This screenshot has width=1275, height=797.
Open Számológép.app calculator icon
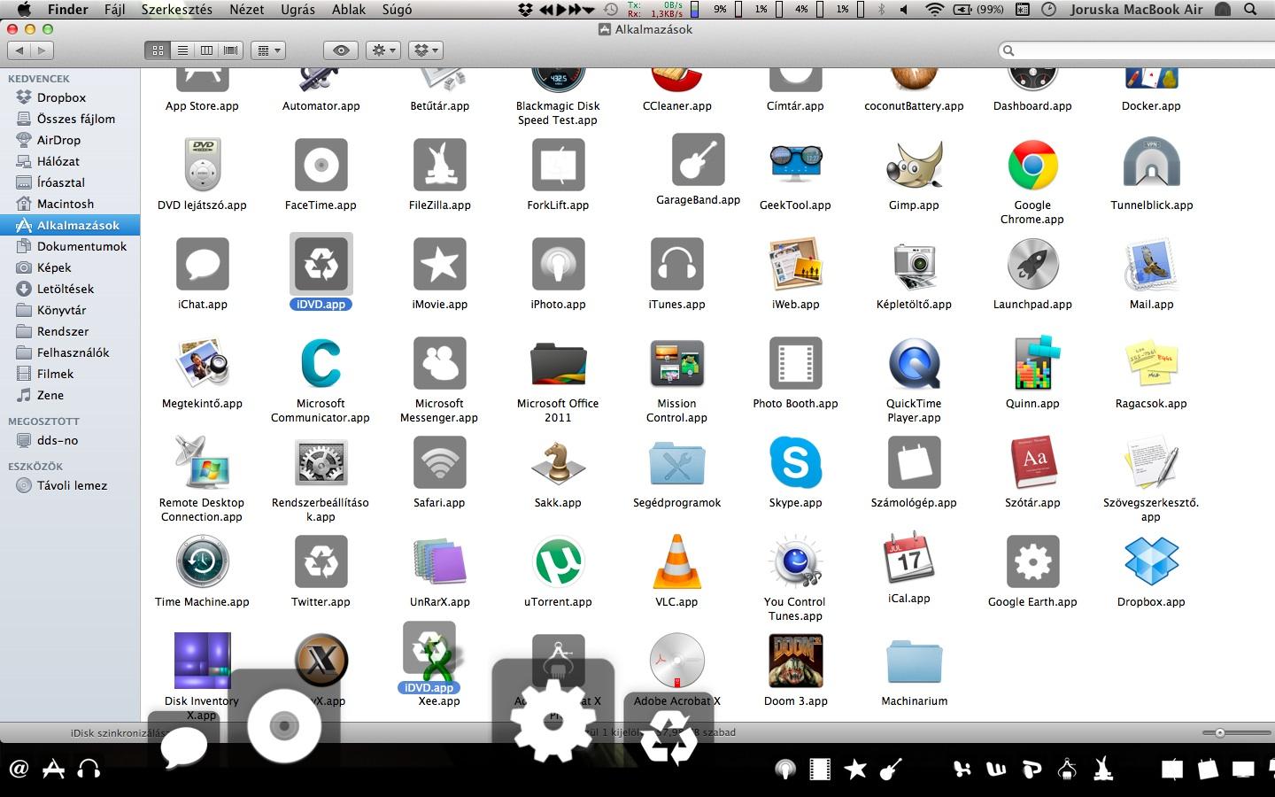(914, 462)
